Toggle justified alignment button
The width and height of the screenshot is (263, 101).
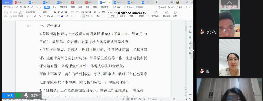click(84, 16)
